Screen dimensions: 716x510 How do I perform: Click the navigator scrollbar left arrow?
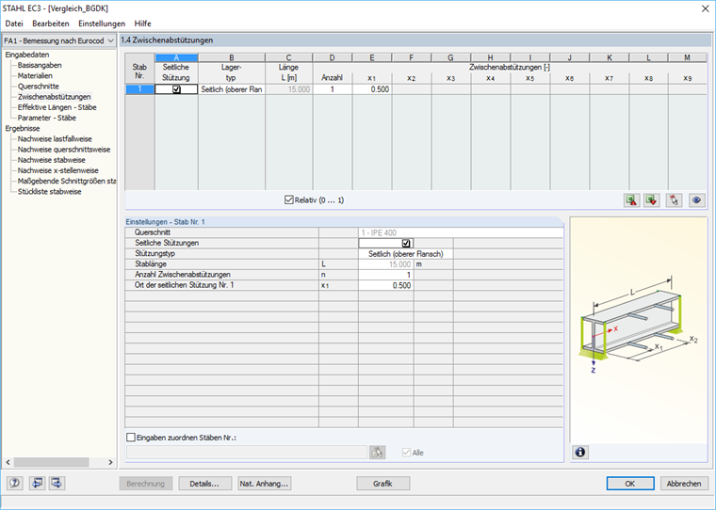click(8, 462)
